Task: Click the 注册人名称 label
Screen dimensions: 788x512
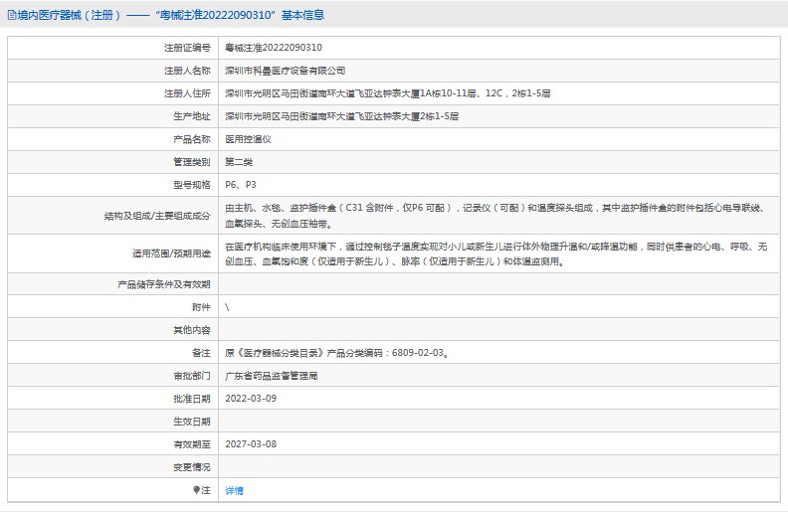Action: pyautogui.click(x=187, y=71)
